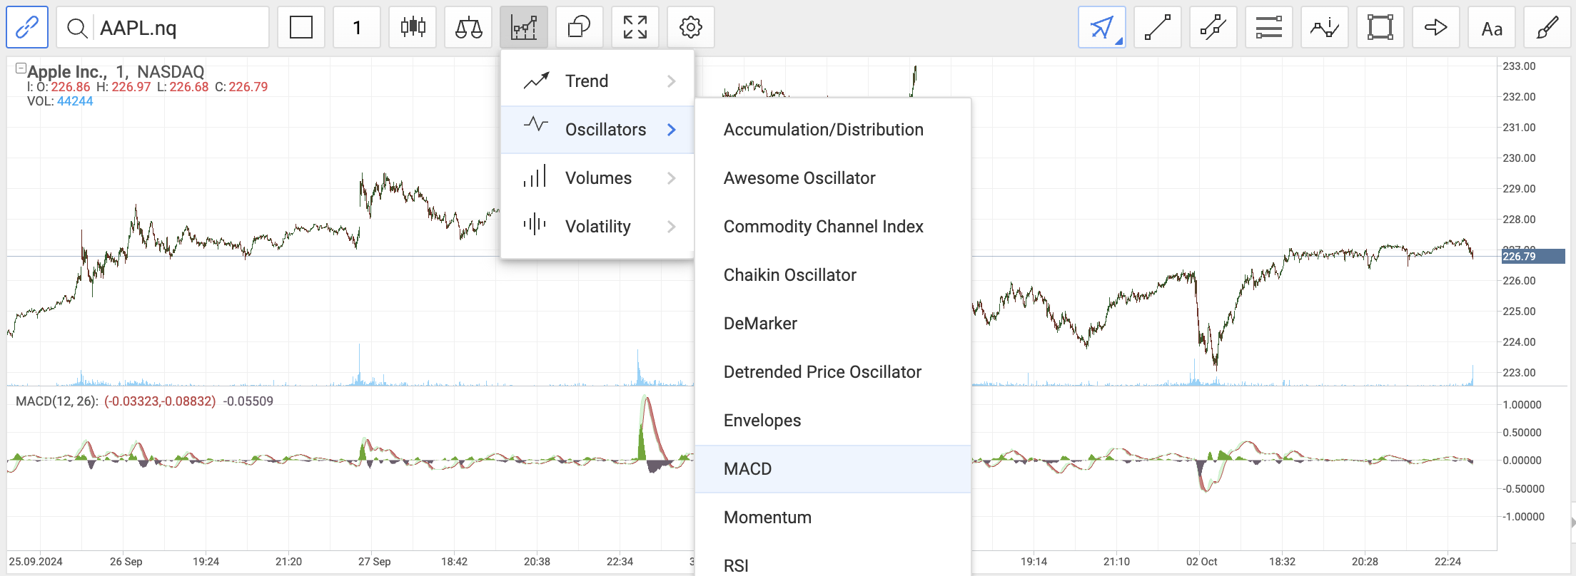Select the arrow drawing tool
This screenshot has height=576, width=1576.
[x=1436, y=27]
